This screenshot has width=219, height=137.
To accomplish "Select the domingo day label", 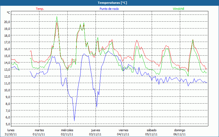I will (180, 130).
